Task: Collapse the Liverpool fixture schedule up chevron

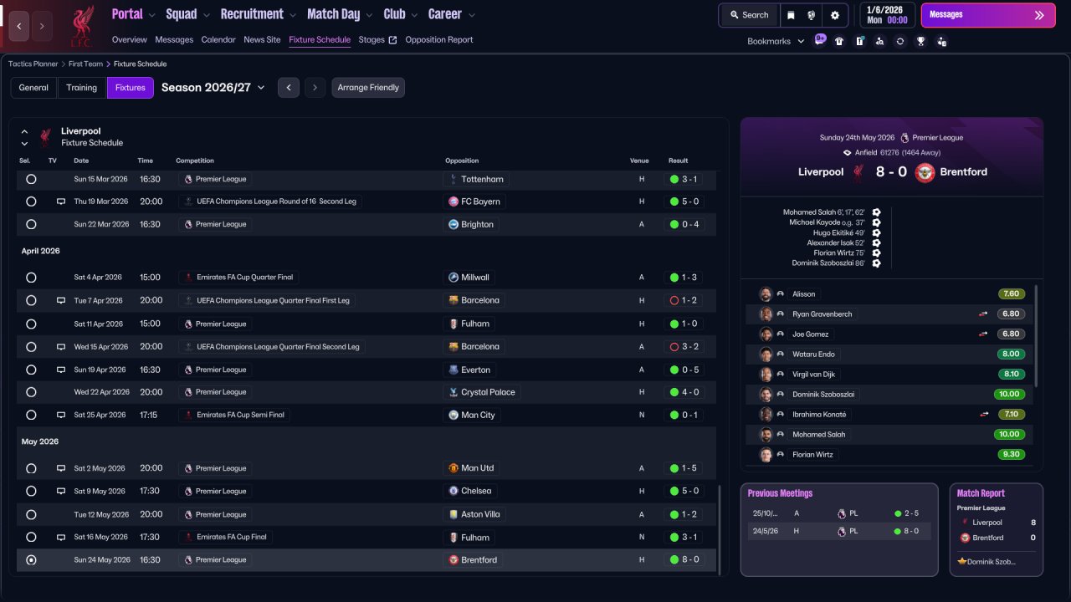Action: point(24,131)
